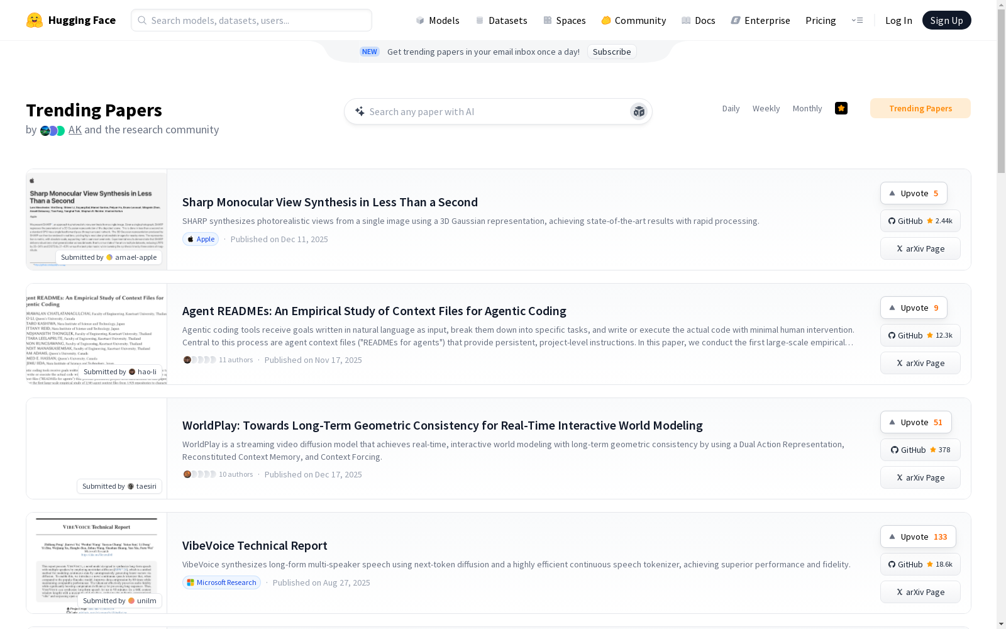Click the 'Submitted by hao-li' chip

tap(120, 372)
